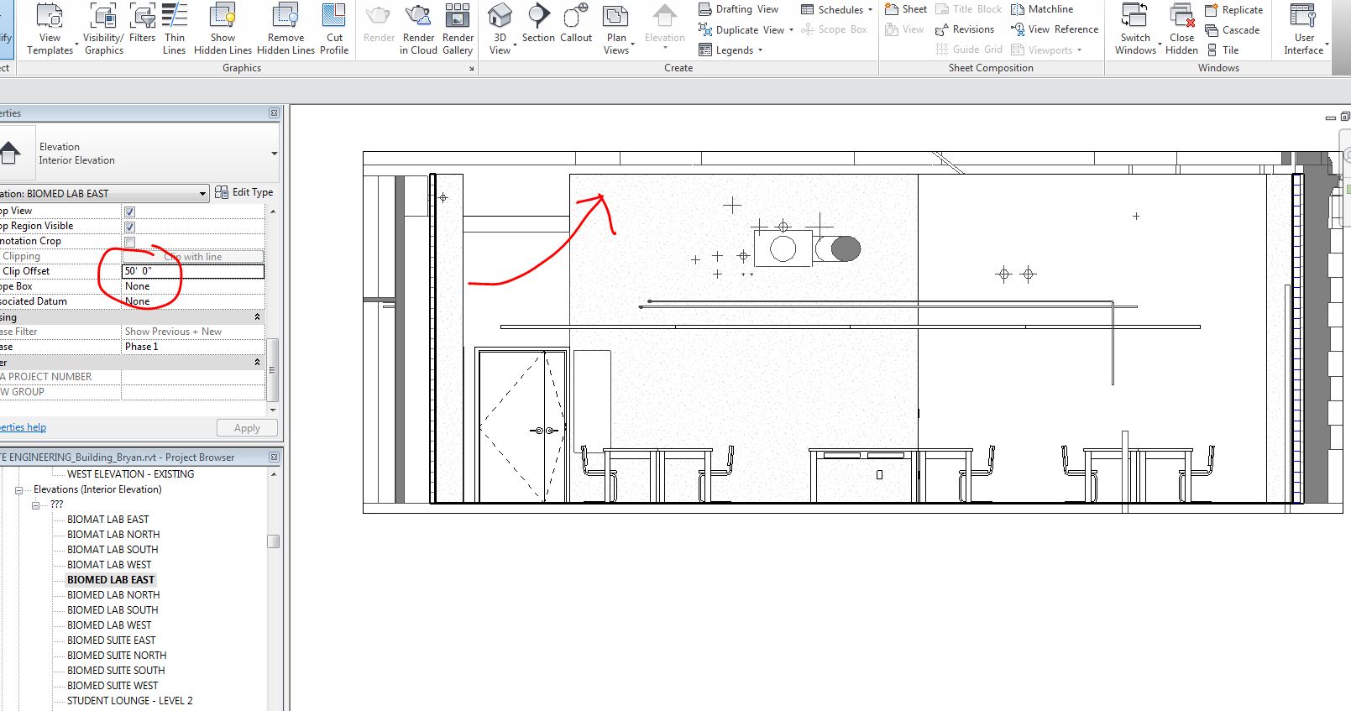This screenshot has width=1351, height=711.
Task: Select BIOMED LAB NORTH in Project Browser
Action: [113, 595]
